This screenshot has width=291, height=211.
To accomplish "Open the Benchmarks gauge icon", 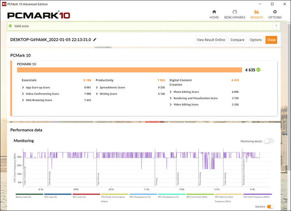I will (235, 12).
